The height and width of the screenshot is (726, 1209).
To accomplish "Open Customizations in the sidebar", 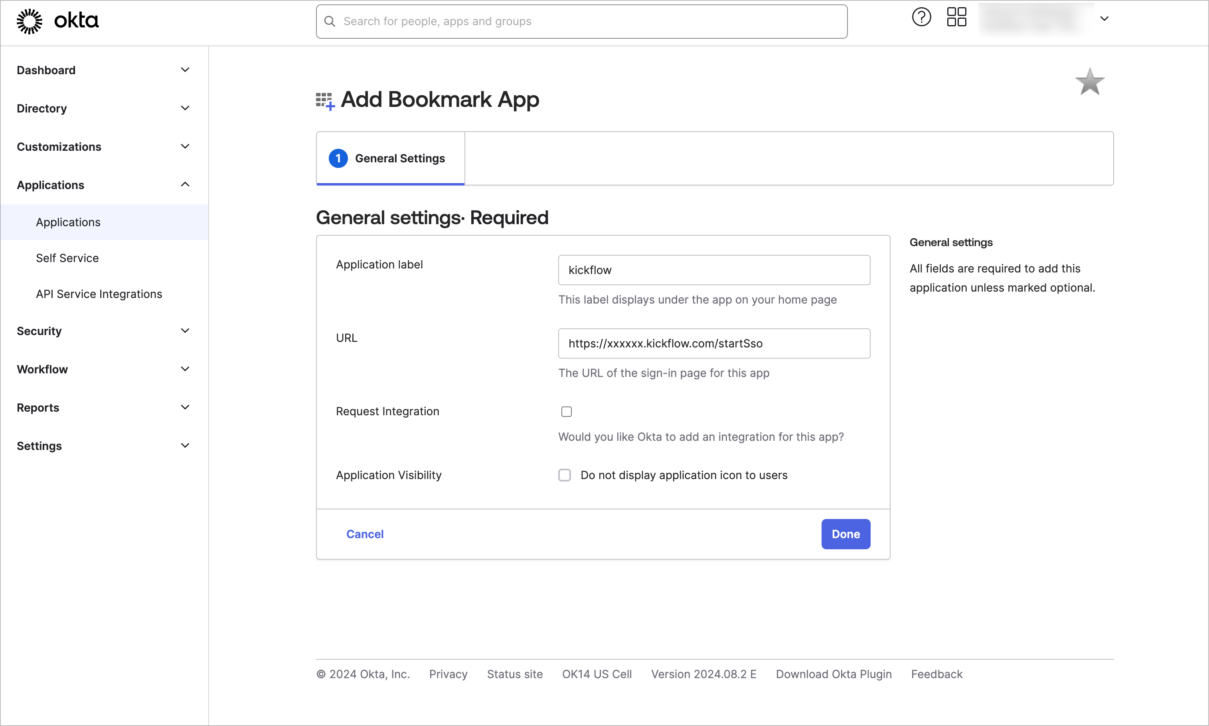I will click(59, 146).
